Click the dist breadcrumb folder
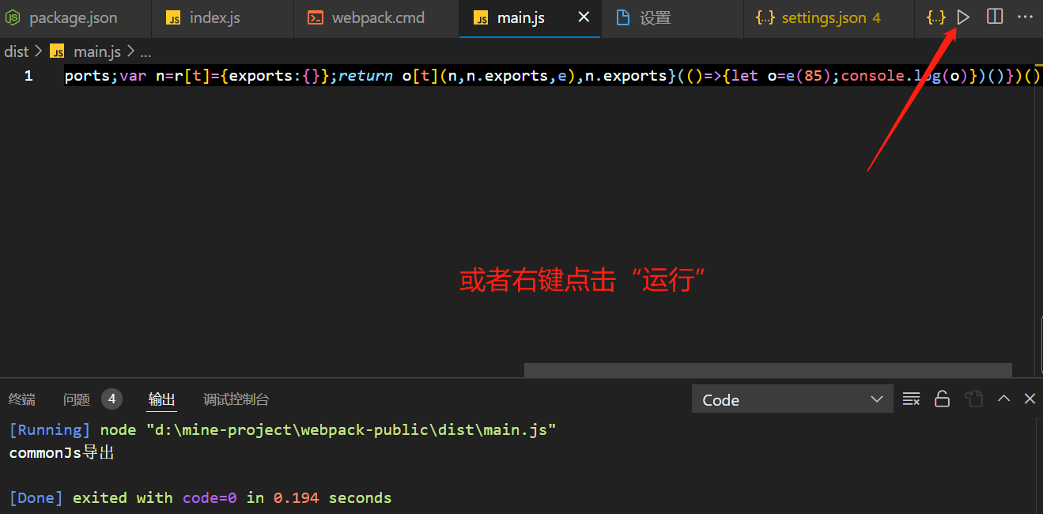This screenshot has height=514, width=1043. 17,51
